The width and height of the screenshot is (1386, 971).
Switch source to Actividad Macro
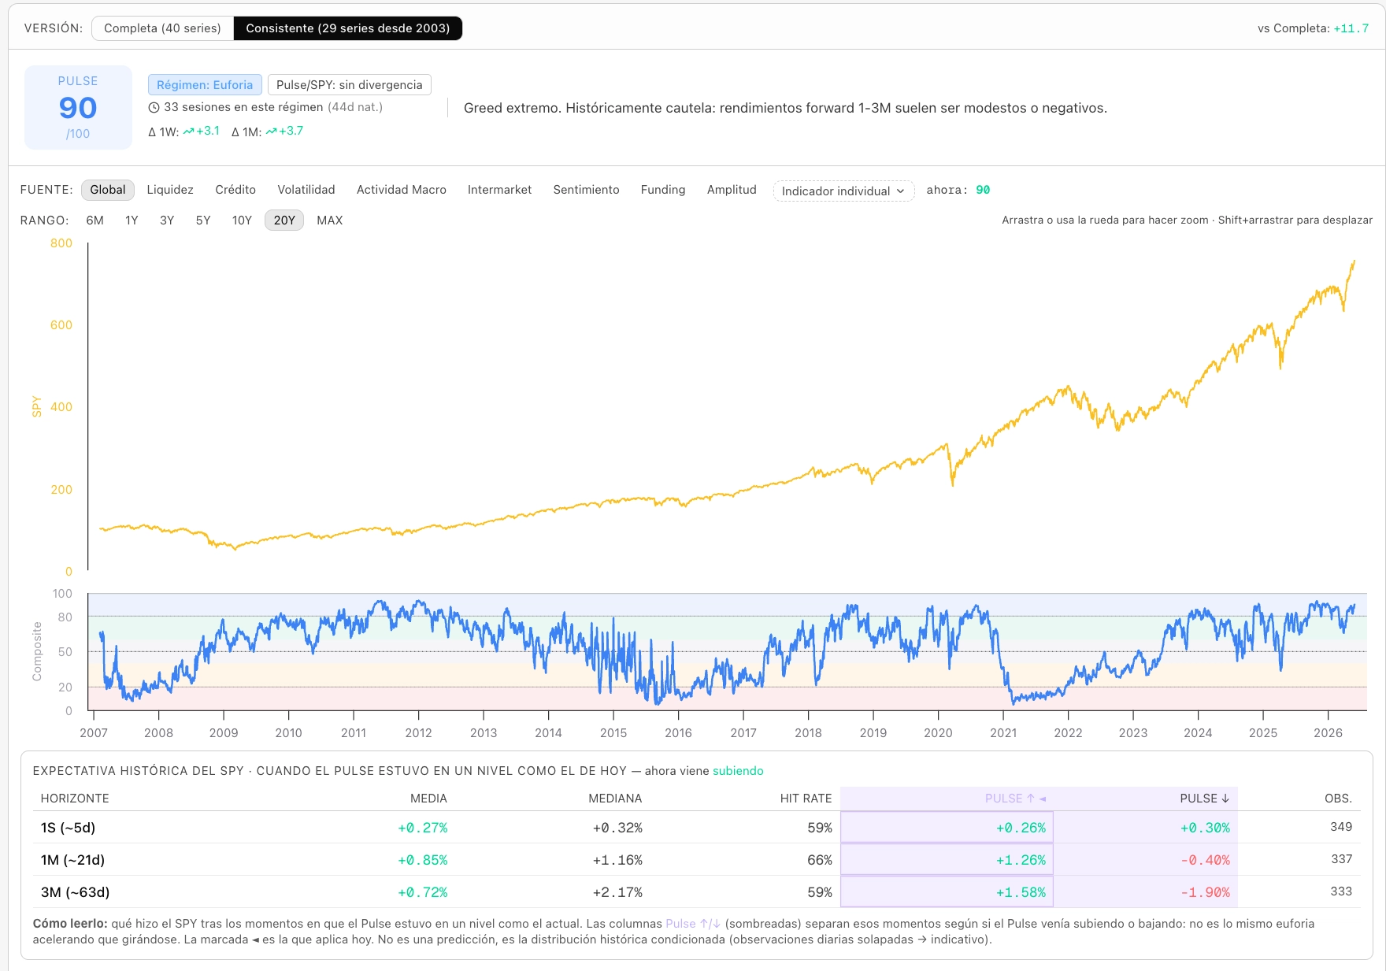(402, 190)
